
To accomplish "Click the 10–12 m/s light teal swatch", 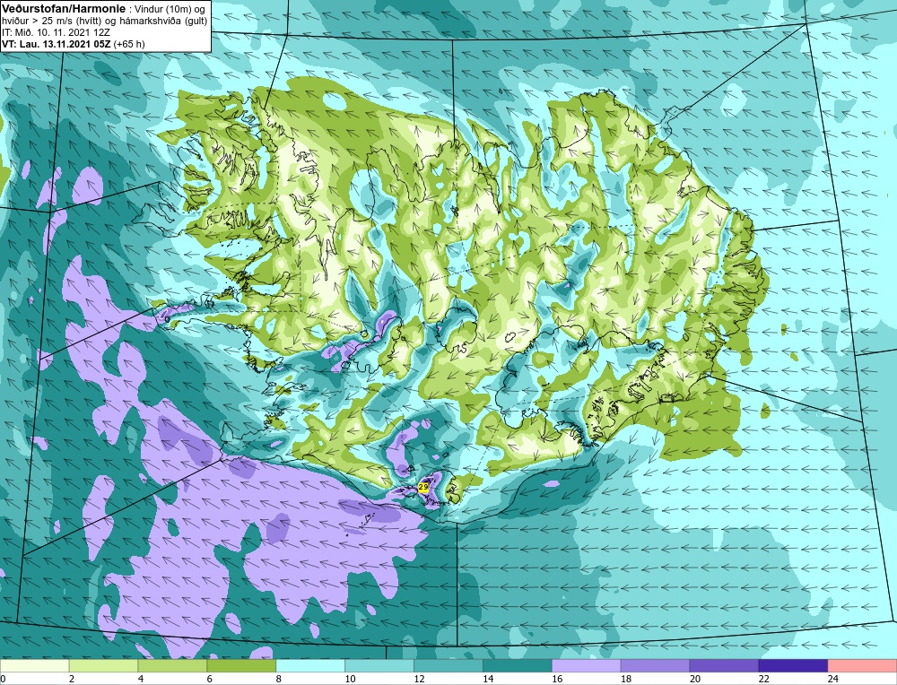I will [379, 665].
